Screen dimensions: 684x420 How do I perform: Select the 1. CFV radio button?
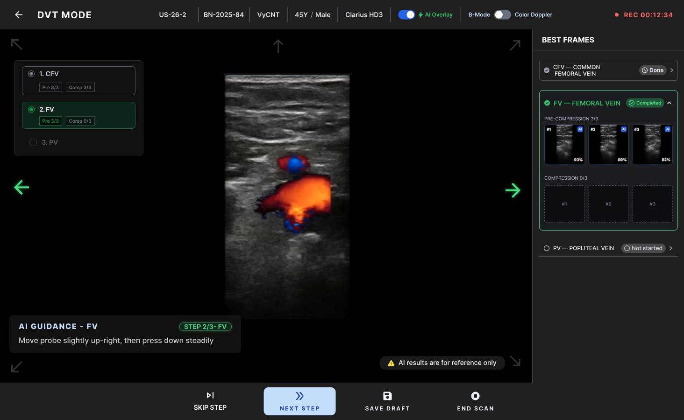coord(31,74)
